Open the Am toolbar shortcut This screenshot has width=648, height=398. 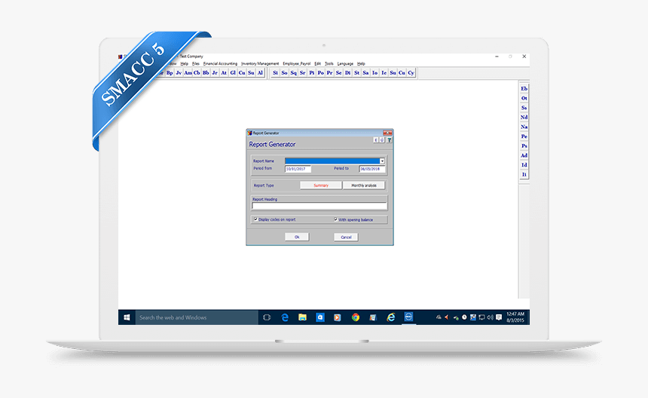click(188, 72)
